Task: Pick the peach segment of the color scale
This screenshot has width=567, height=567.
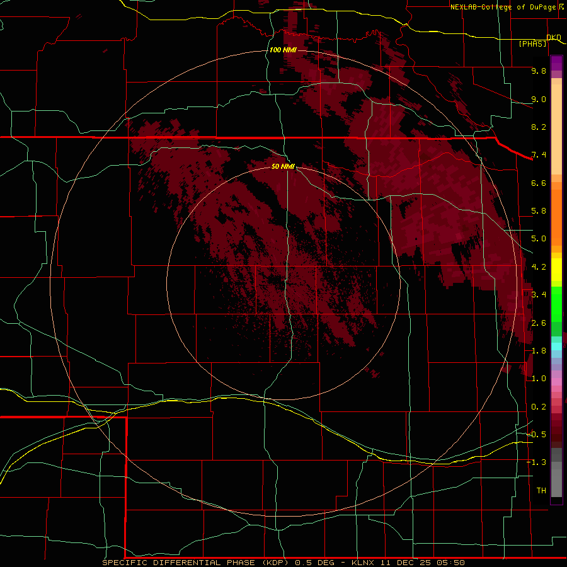Action: 556,127
